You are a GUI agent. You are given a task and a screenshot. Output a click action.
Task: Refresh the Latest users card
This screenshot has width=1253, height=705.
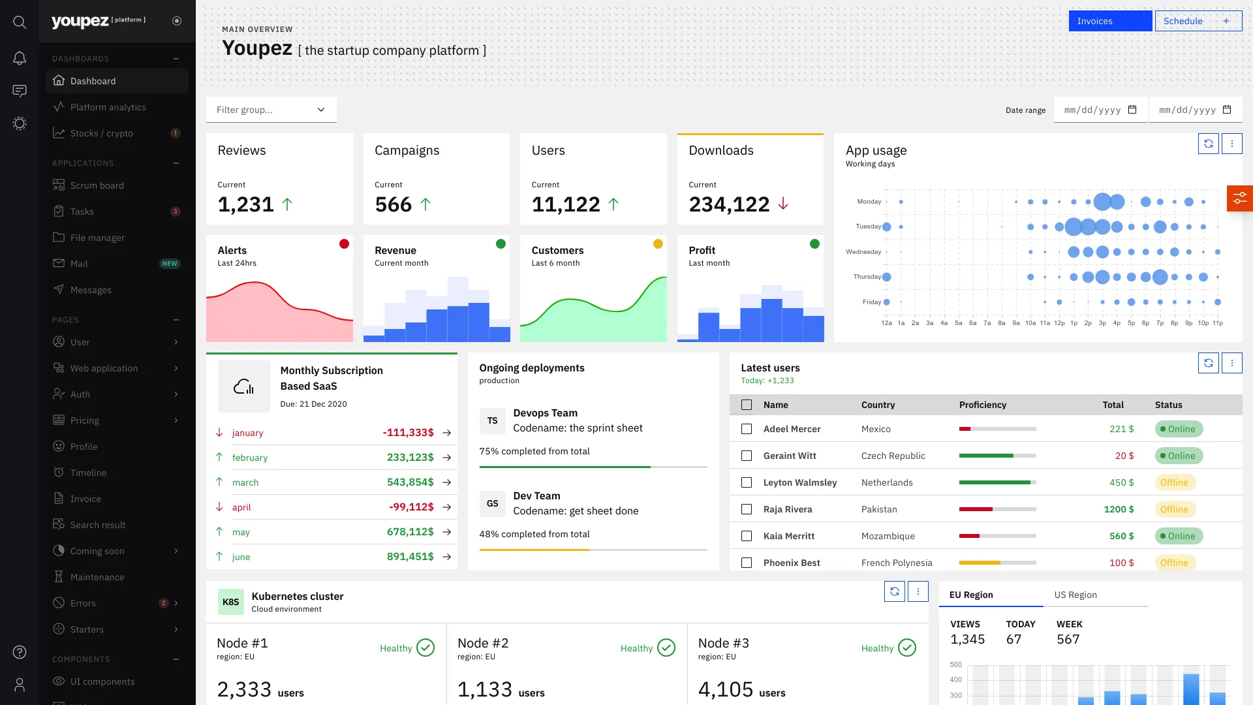tap(1209, 363)
